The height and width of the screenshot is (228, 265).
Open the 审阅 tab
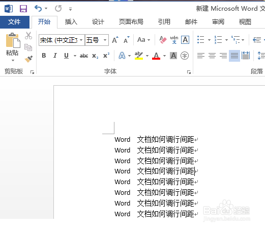coord(218,22)
